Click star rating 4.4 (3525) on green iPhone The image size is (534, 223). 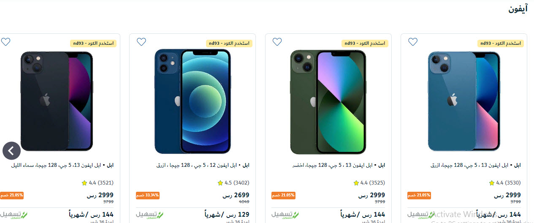[x=369, y=183]
